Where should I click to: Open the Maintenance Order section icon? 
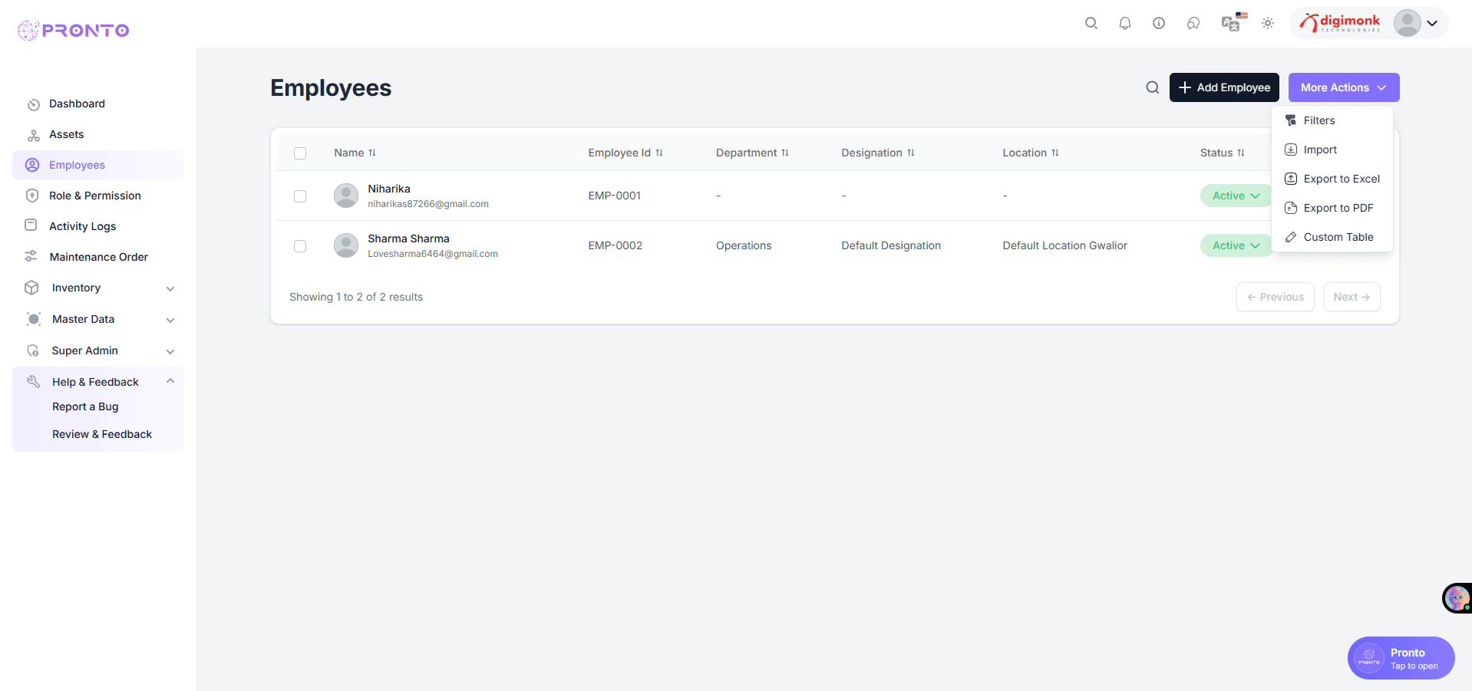[x=31, y=256]
